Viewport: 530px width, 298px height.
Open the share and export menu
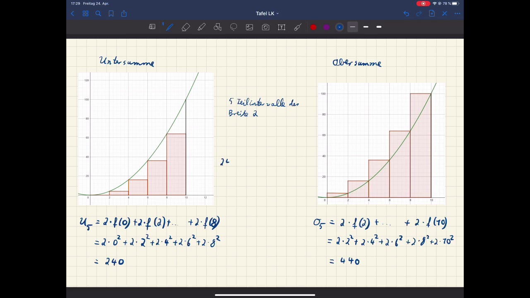click(x=124, y=14)
